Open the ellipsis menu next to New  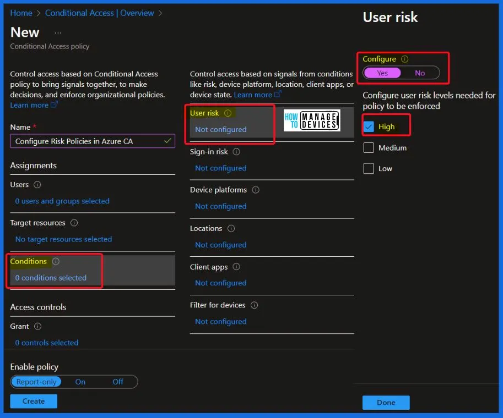(58, 32)
